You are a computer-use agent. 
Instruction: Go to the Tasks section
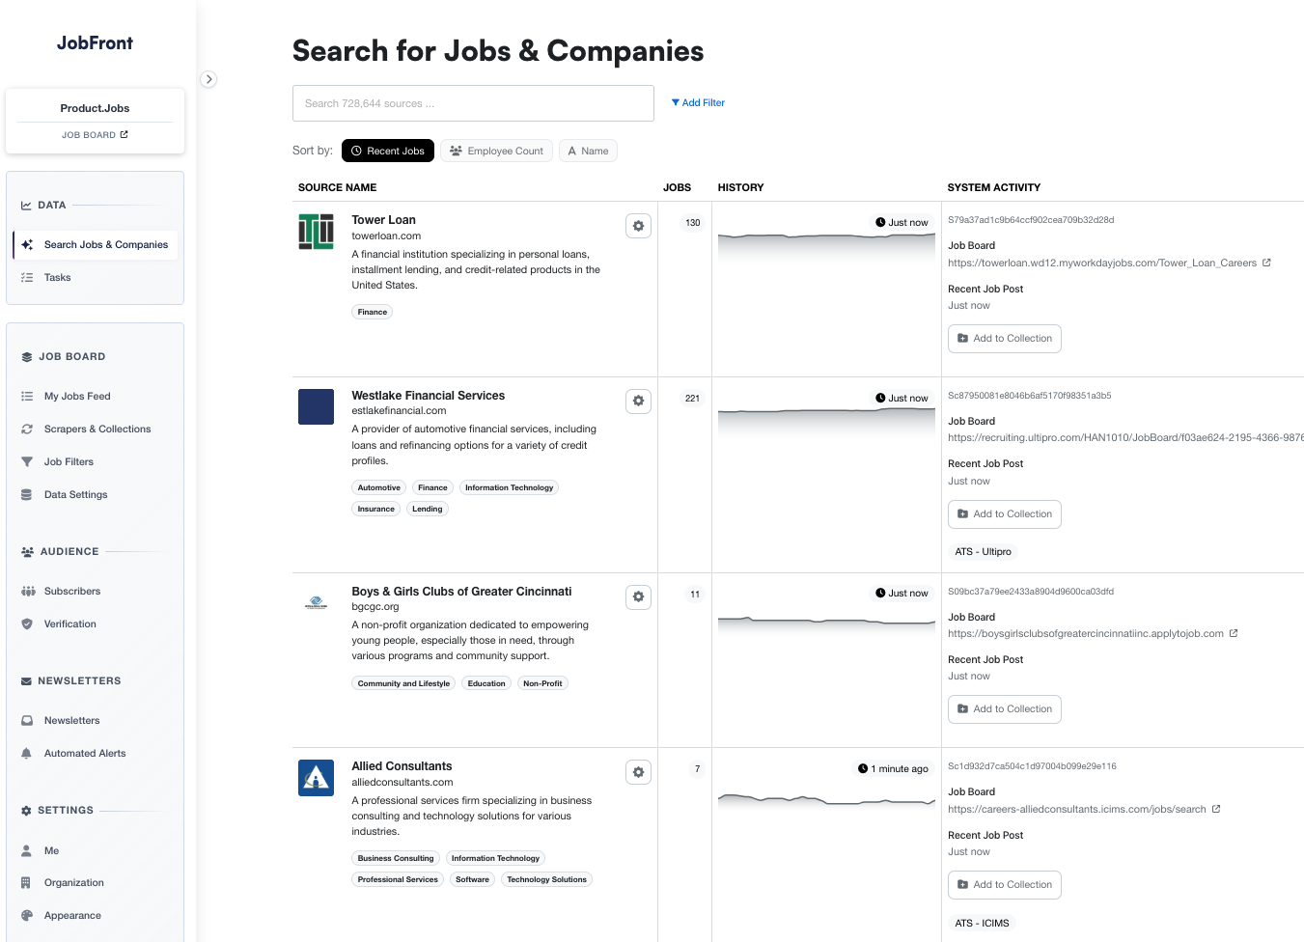pos(57,277)
